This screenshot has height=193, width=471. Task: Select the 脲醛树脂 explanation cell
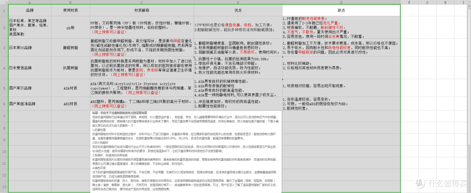(x=142, y=48)
